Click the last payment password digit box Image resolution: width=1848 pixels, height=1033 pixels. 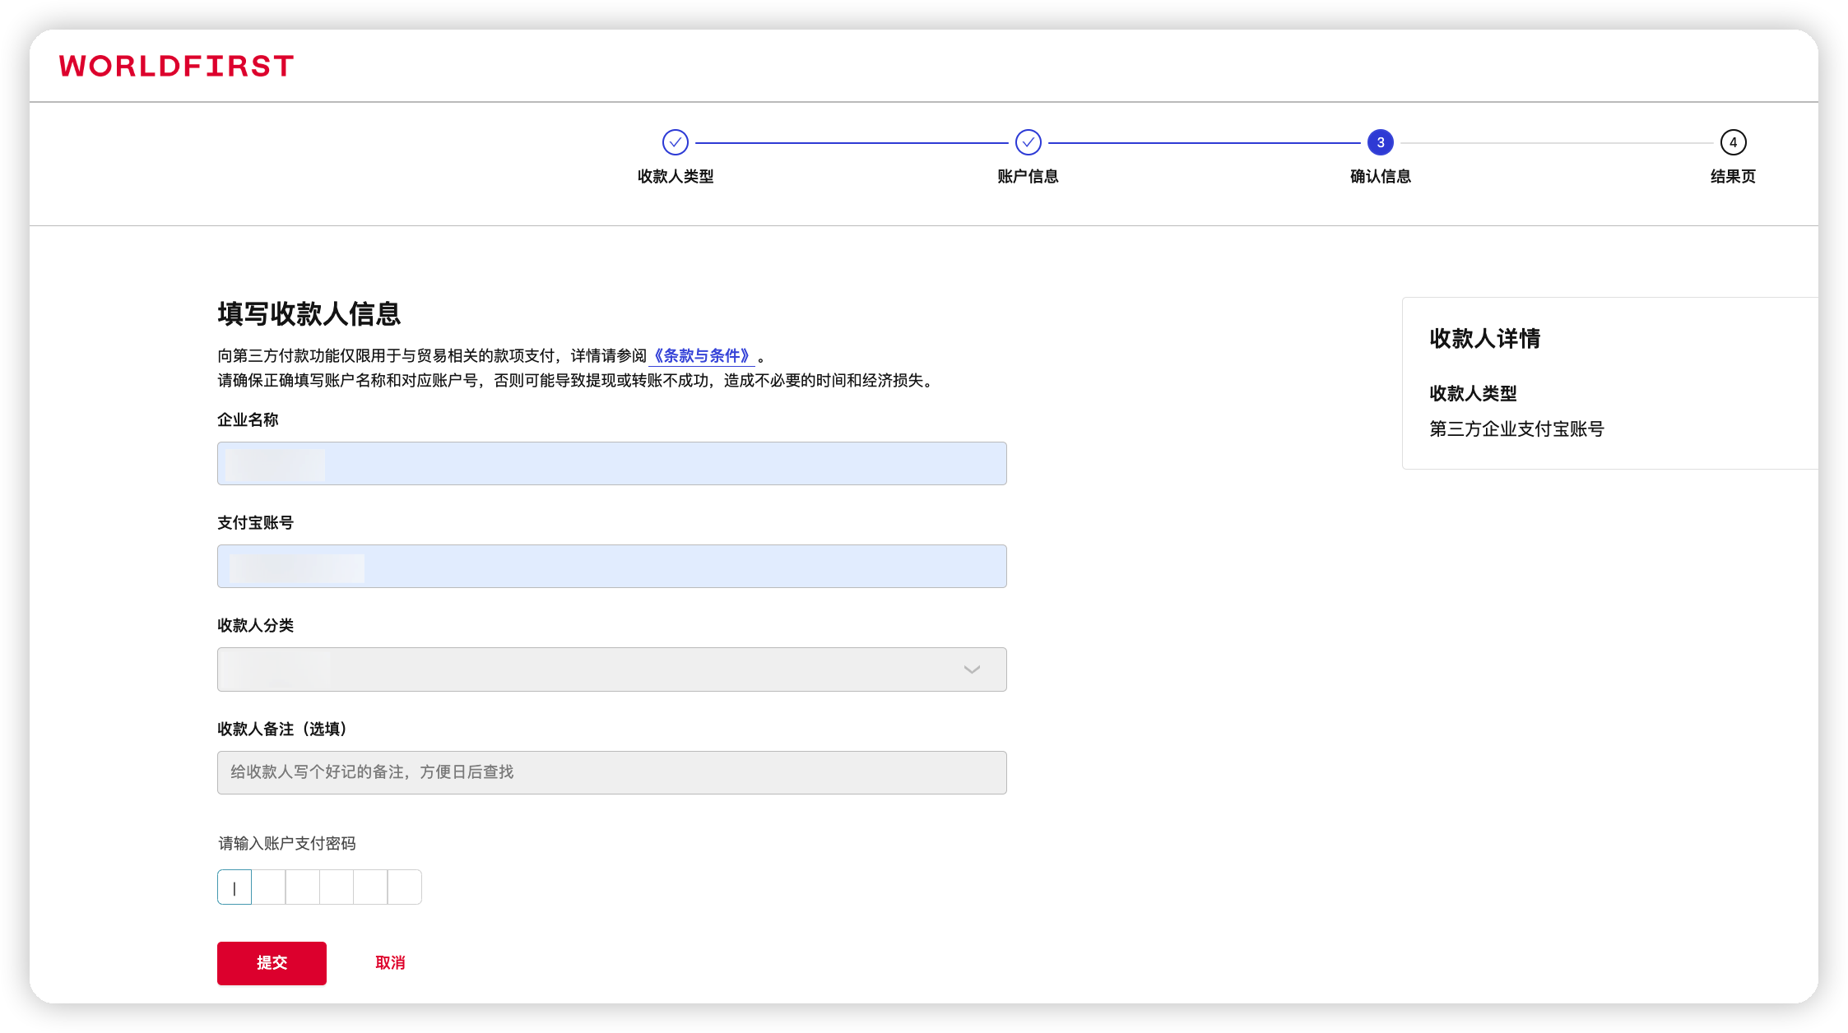pyautogui.click(x=405, y=887)
